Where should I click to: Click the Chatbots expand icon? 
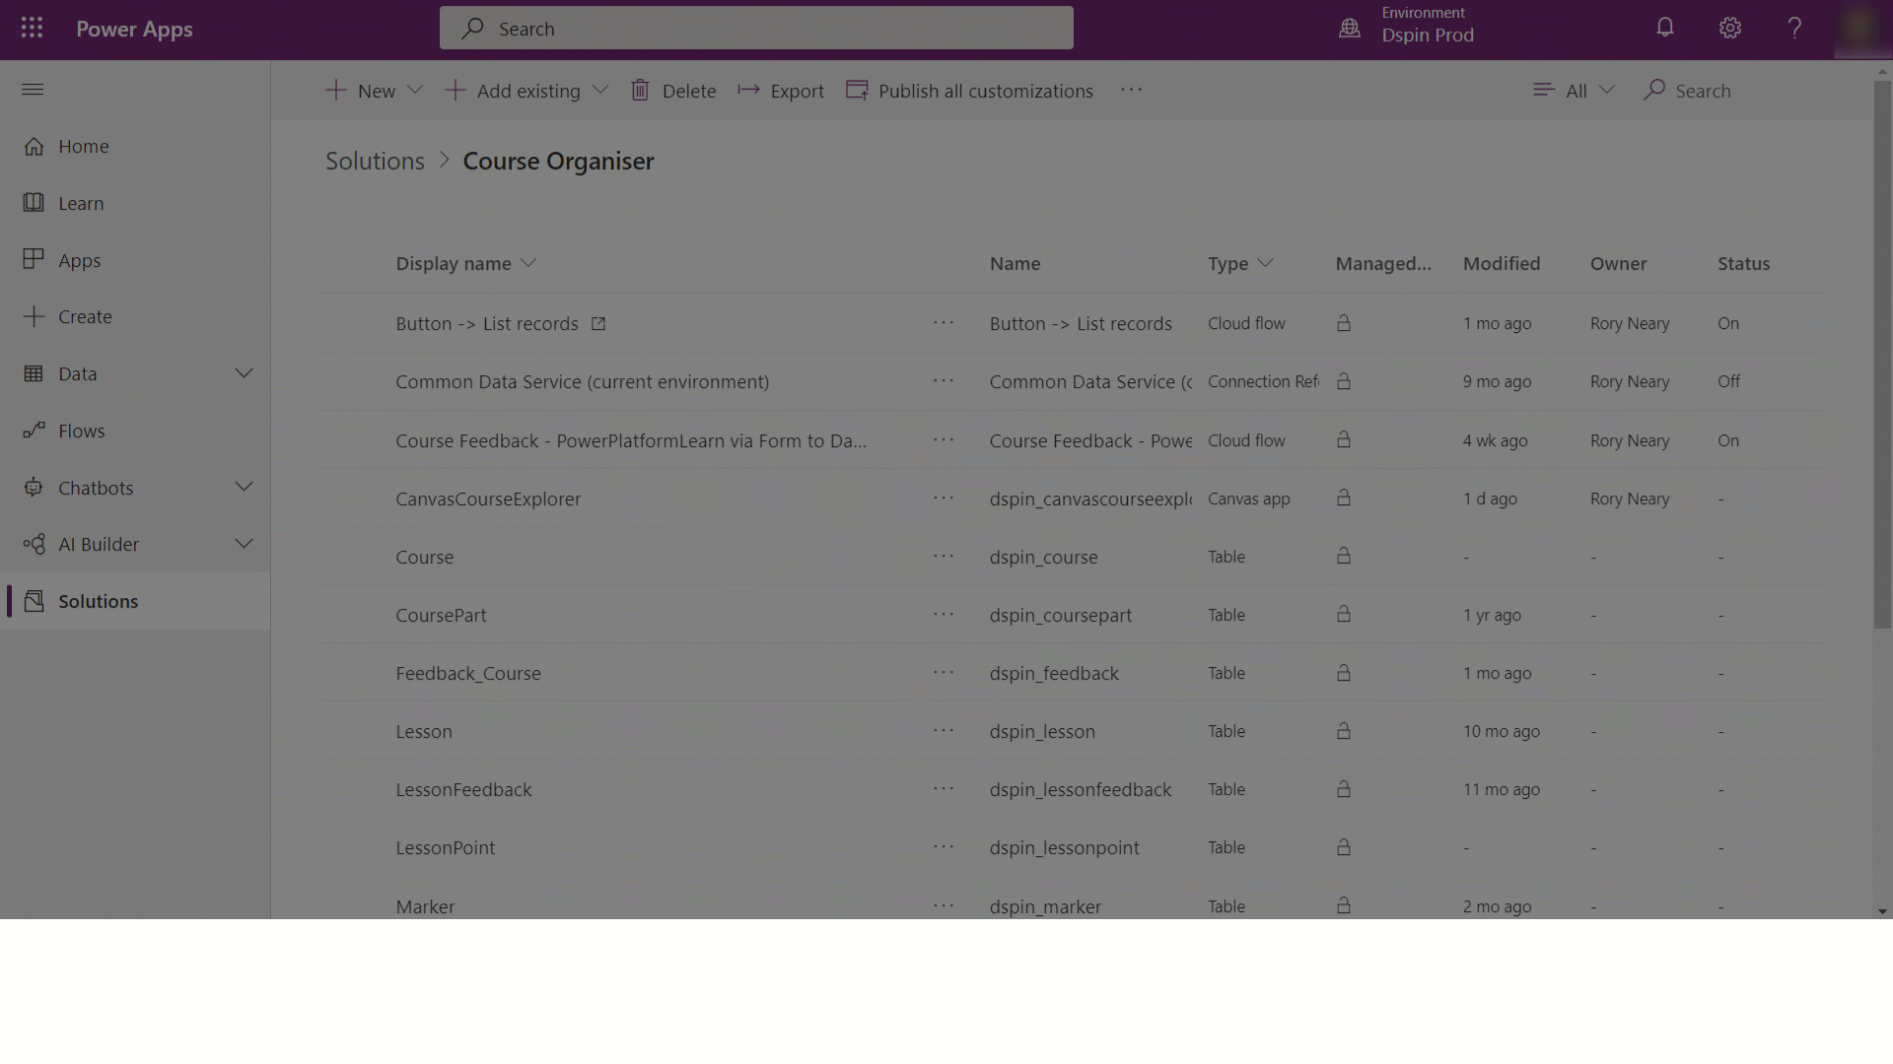245,486
